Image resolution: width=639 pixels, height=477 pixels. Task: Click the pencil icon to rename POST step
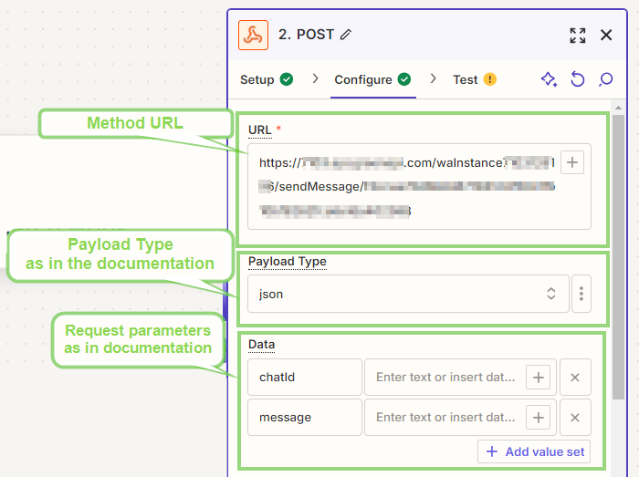(345, 35)
